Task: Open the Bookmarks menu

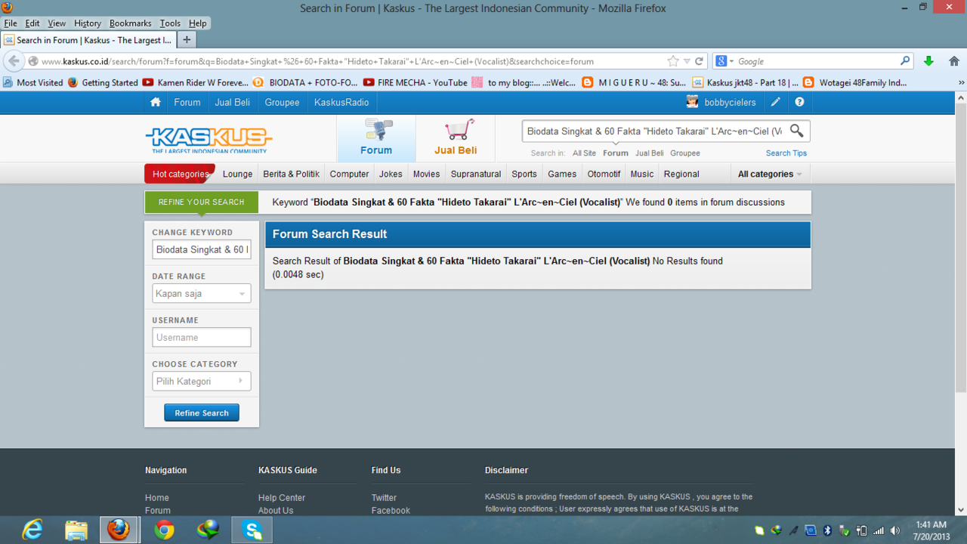Action: [131, 23]
